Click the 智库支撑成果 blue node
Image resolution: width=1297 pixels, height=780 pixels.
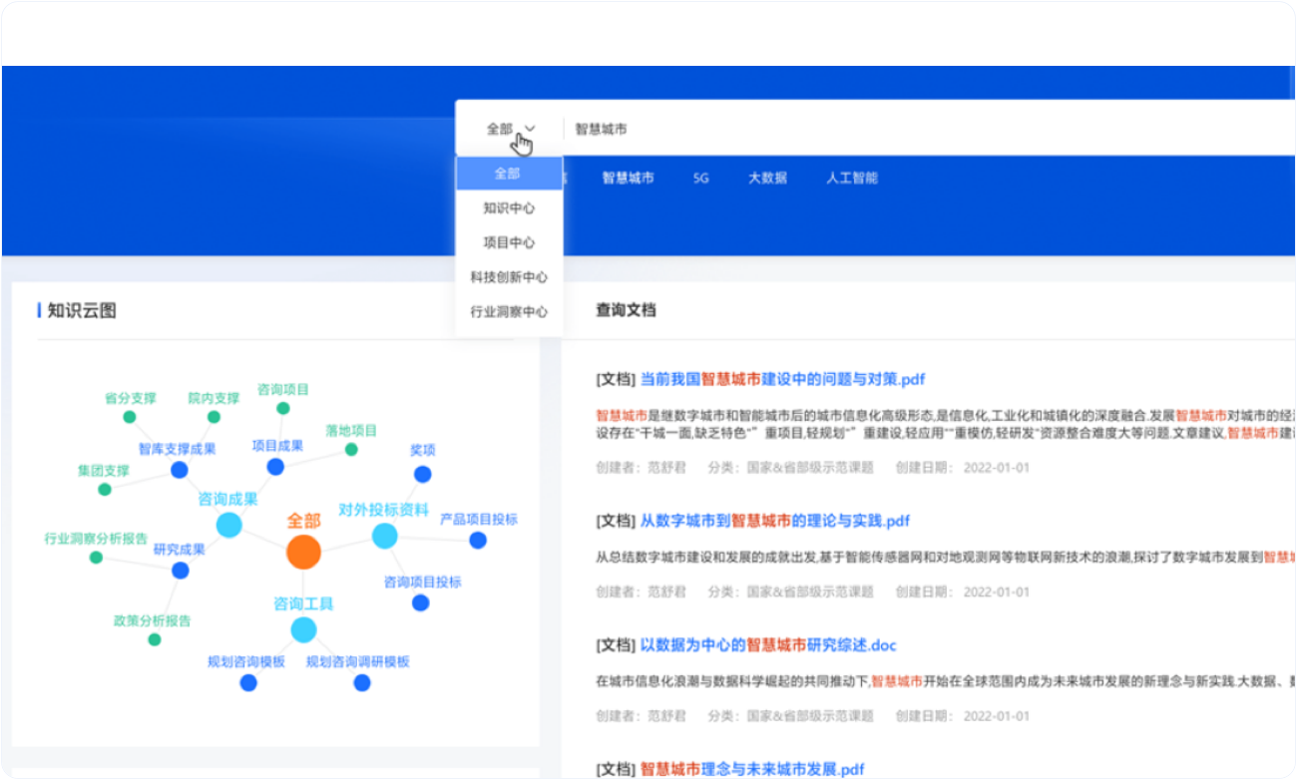pyautogui.click(x=180, y=470)
